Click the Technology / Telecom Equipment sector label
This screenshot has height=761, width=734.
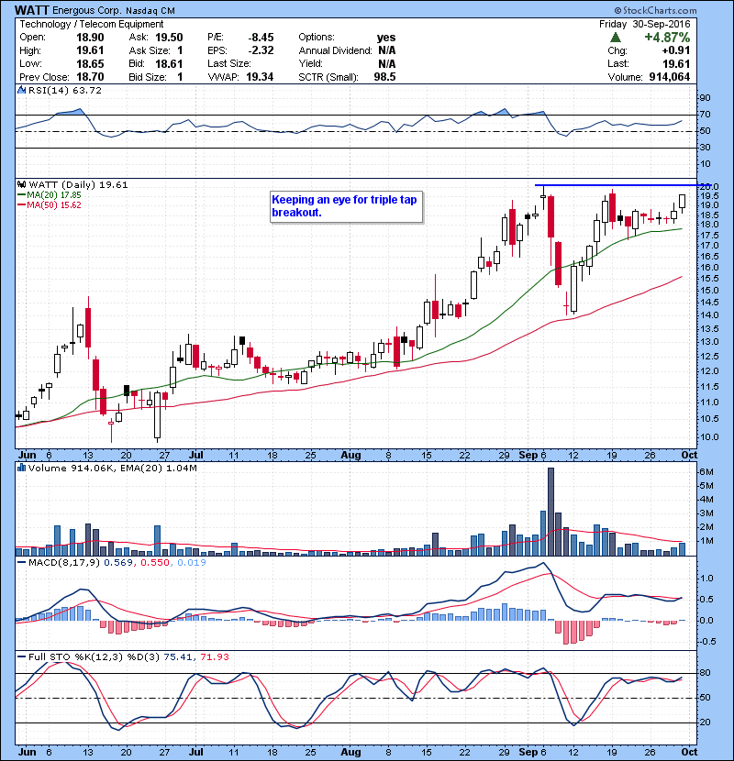point(92,24)
